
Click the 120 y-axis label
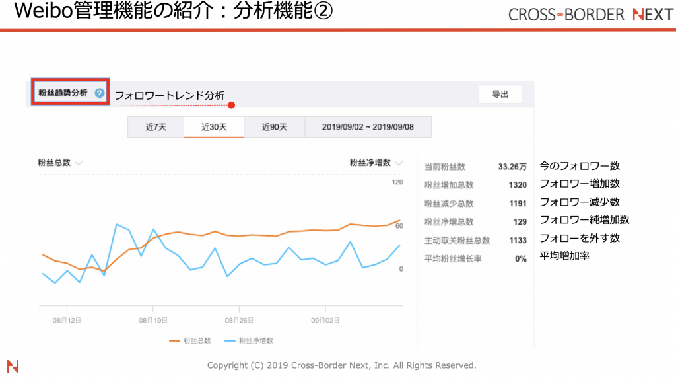[397, 182]
